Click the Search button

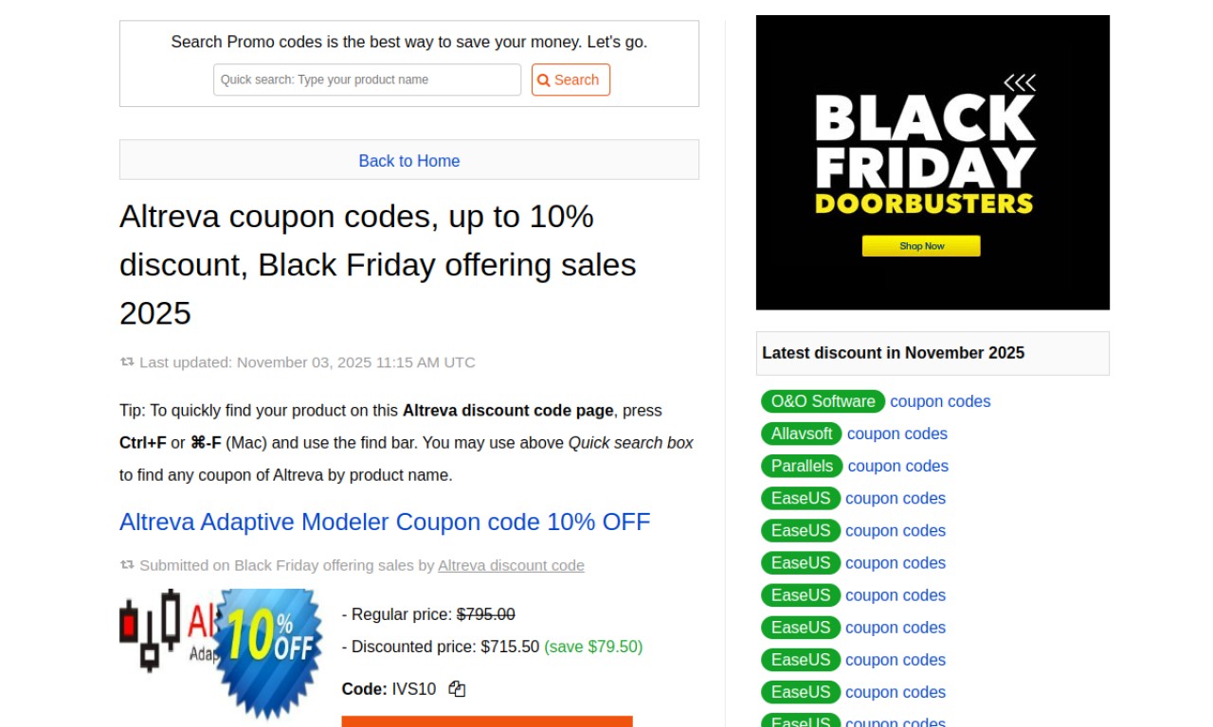[x=570, y=80]
